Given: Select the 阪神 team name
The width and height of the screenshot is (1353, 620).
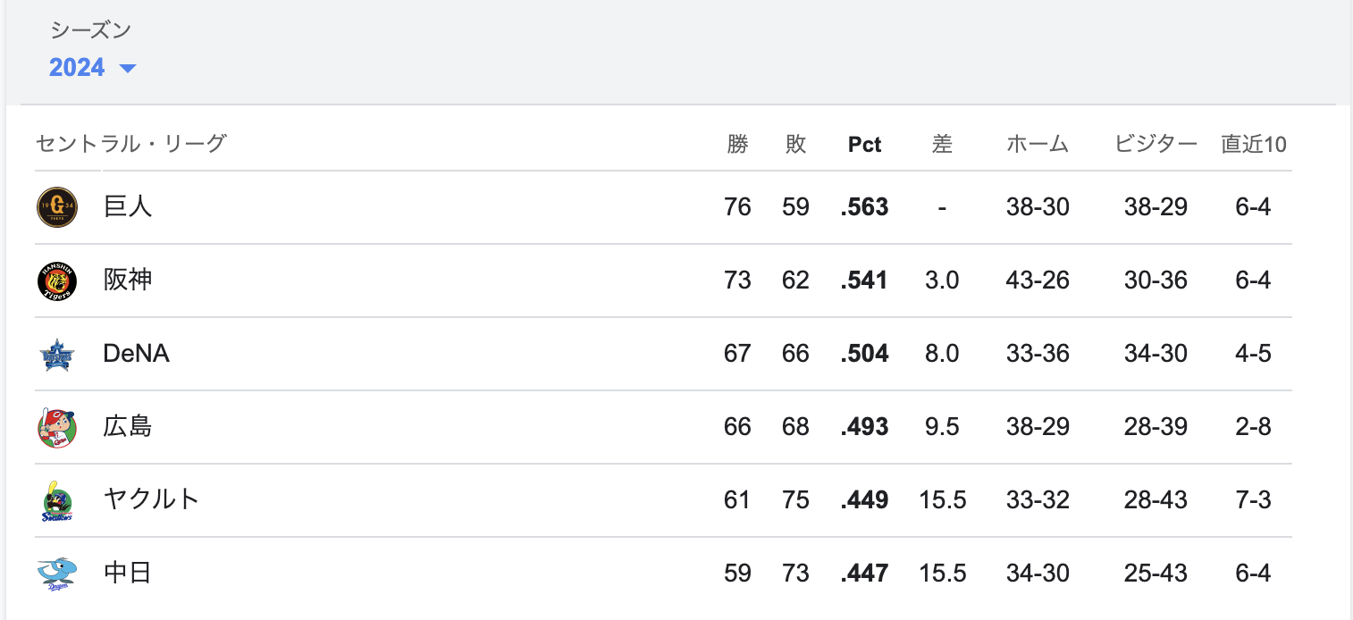Looking at the screenshot, I should (x=128, y=281).
